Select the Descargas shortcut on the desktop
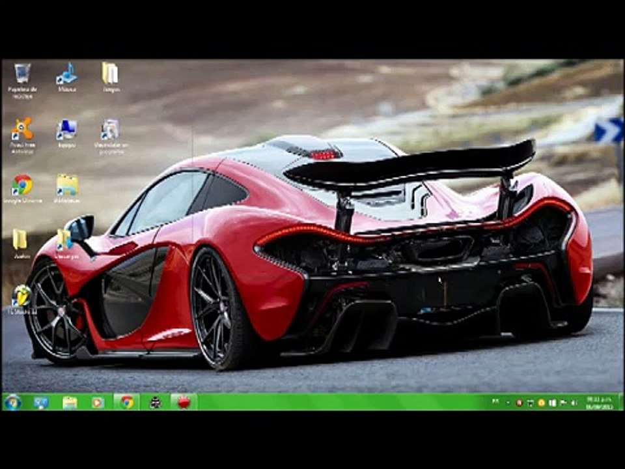The width and height of the screenshot is (625, 469). tap(66, 244)
